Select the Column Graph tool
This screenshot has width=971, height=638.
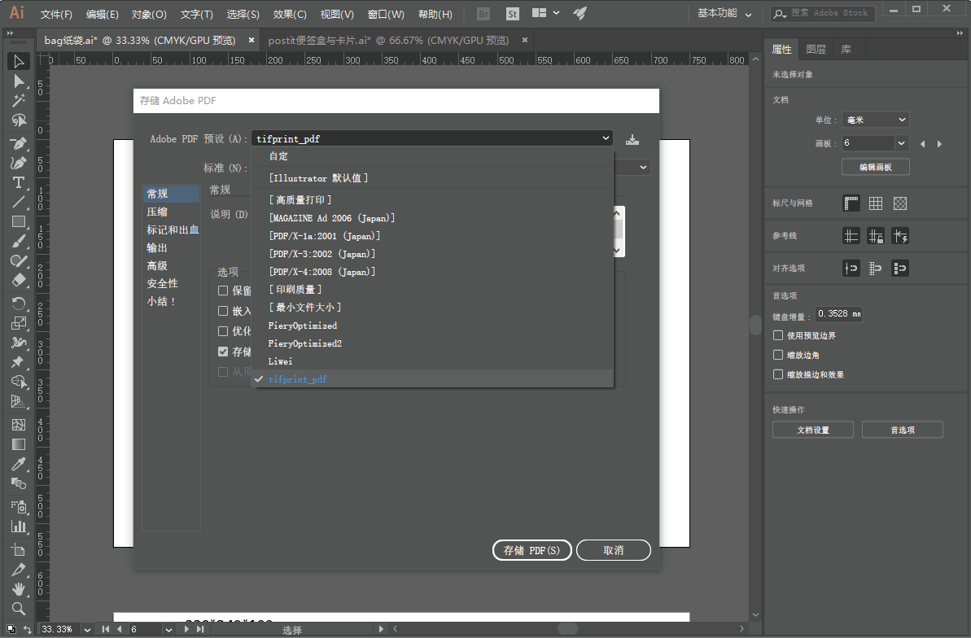19,527
